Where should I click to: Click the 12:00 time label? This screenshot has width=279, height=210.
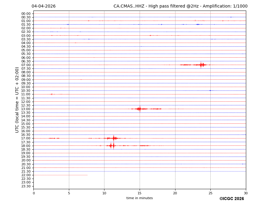(x=26, y=102)
